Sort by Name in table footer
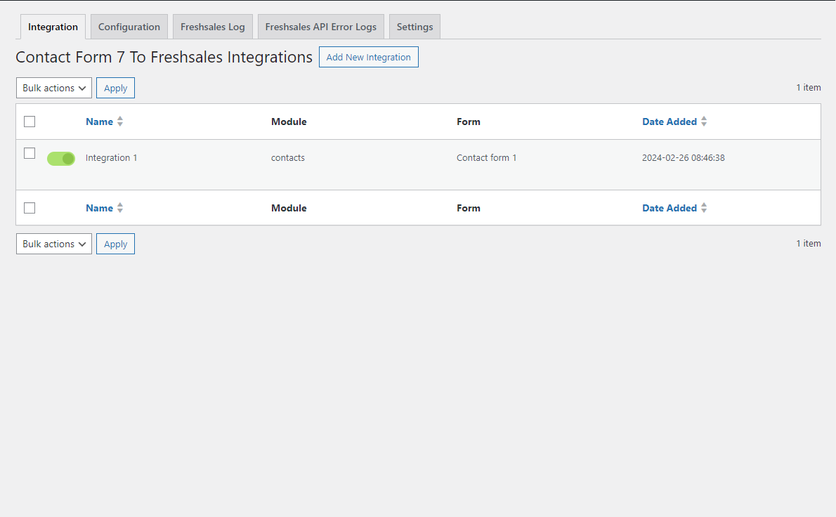The width and height of the screenshot is (836, 517). pyautogui.click(x=99, y=208)
